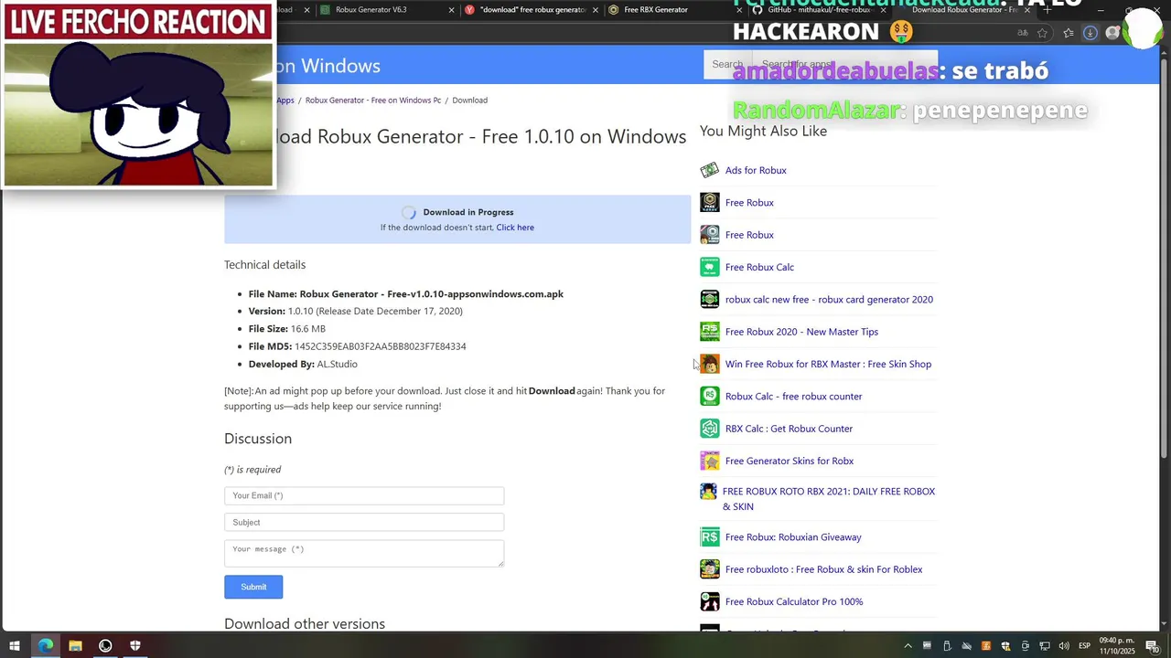Click the Free Robux Robuxian Giveaway icon
The image size is (1171, 658).
click(709, 536)
